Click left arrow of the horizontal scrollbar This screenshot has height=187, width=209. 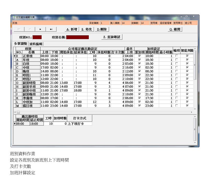click(x=15, y=112)
